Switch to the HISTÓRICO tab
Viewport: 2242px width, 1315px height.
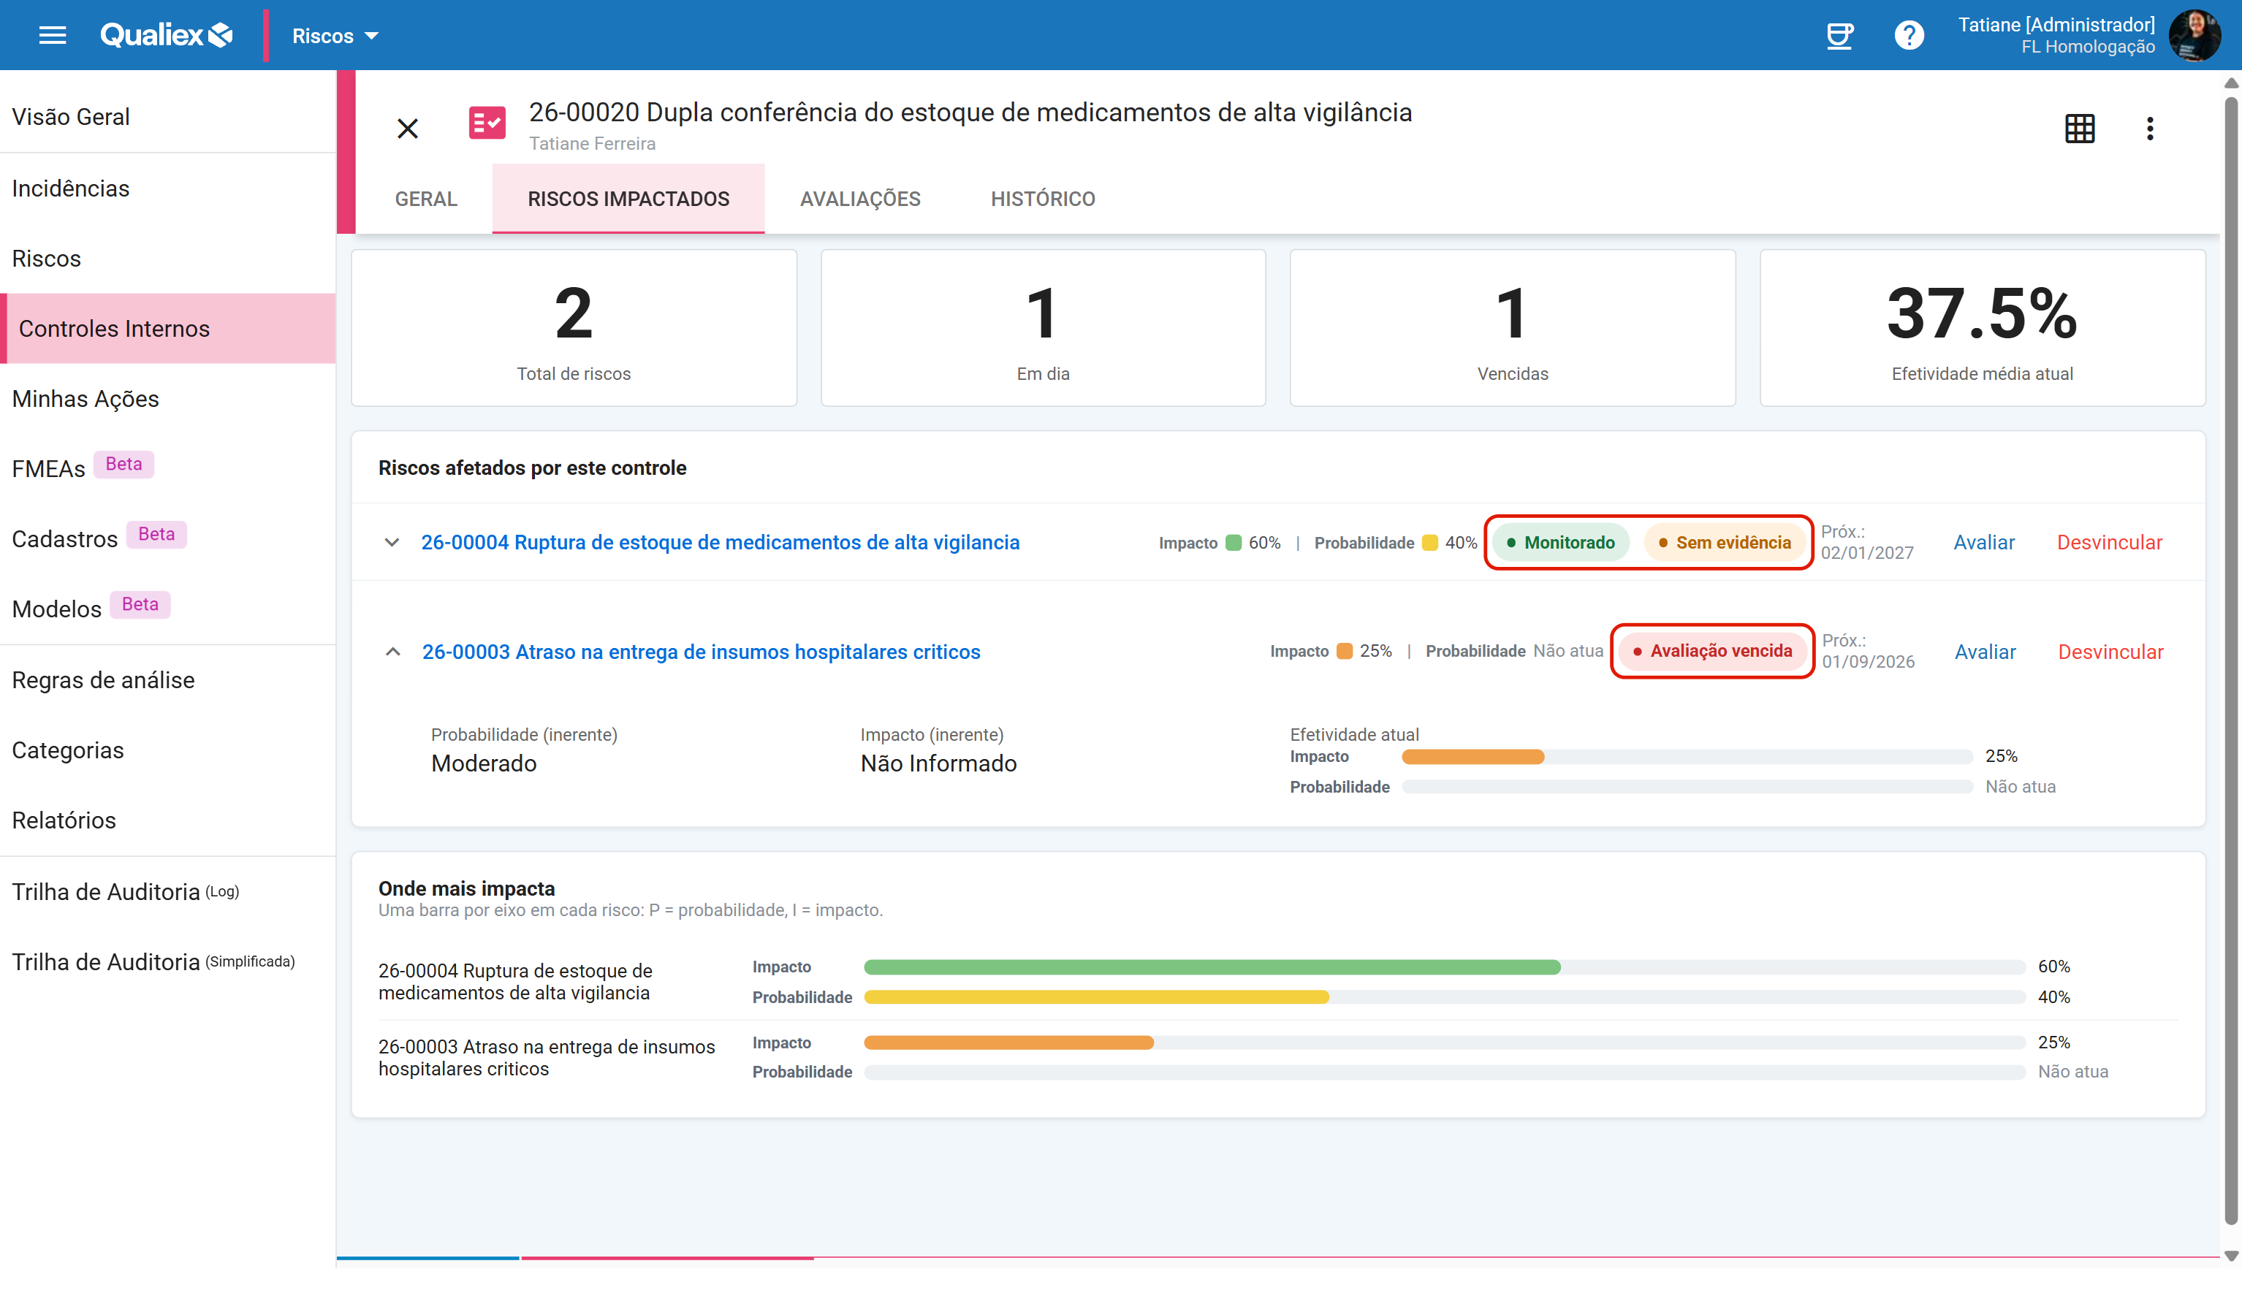[x=1043, y=199]
